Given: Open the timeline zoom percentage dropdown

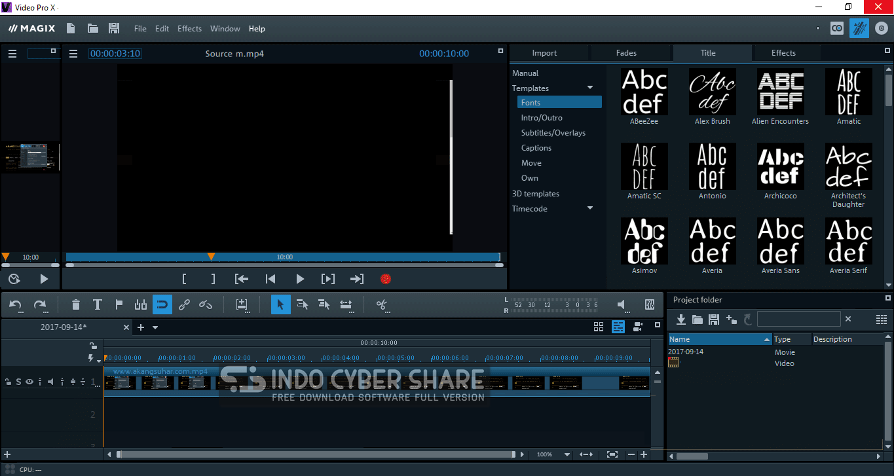Looking at the screenshot, I should tap(567, 454).
